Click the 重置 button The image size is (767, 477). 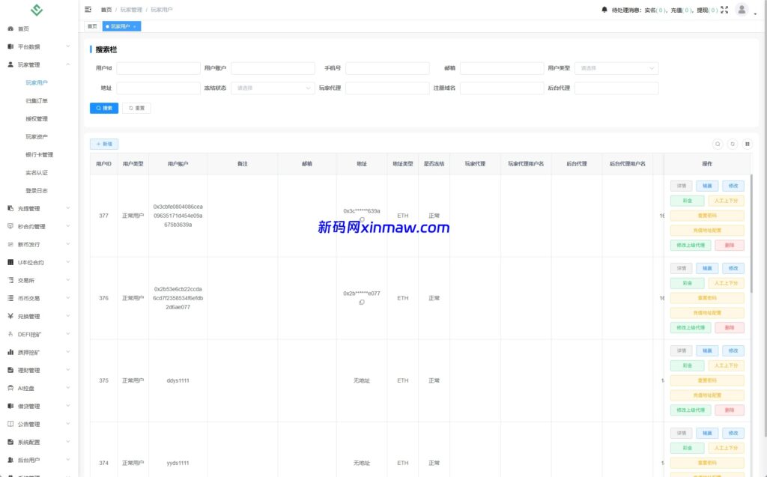(x=136, y=108)
